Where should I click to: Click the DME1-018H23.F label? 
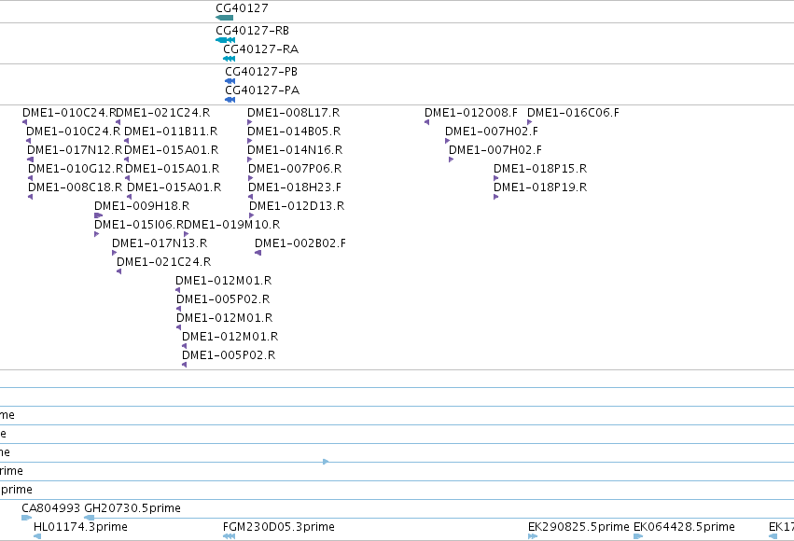295,187
